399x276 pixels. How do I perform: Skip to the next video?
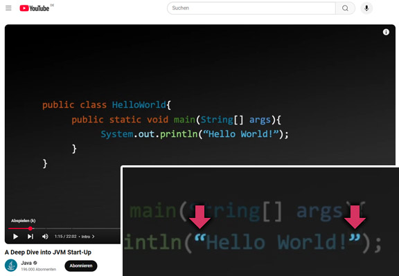[x=30, y=237]
